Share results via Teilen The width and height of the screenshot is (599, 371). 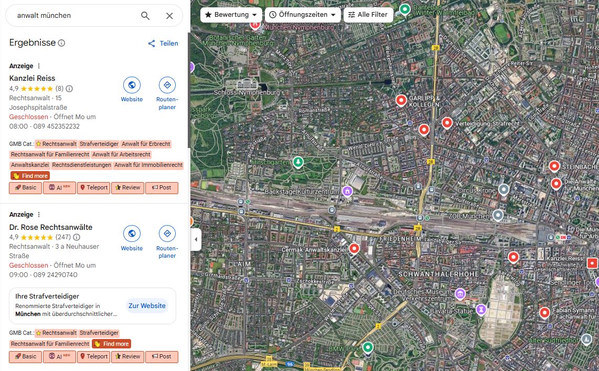coord(163,43)
